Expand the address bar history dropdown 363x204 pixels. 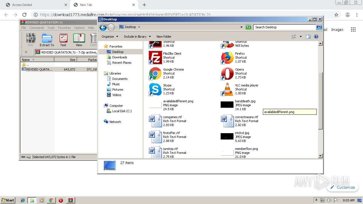click(x=241, y=27)
